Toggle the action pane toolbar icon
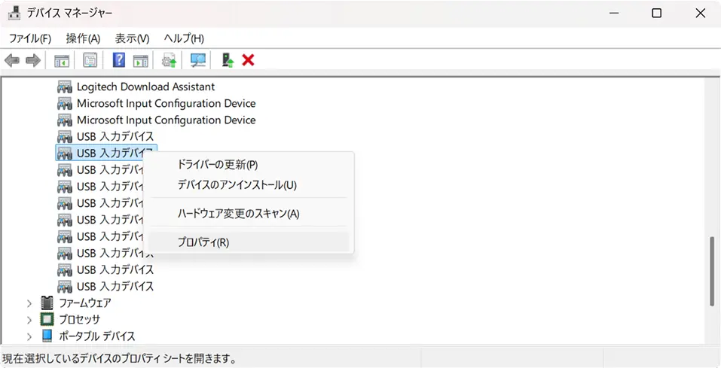The height and width of the screenshot is (368, 721). (x=140, y=60)
